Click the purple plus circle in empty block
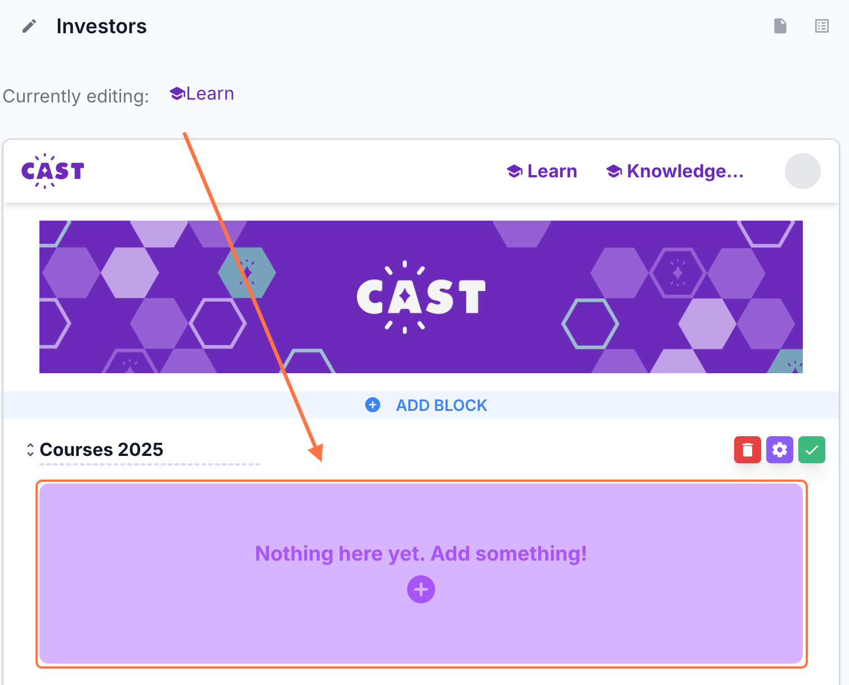849x685 pixels. [421, 589]
